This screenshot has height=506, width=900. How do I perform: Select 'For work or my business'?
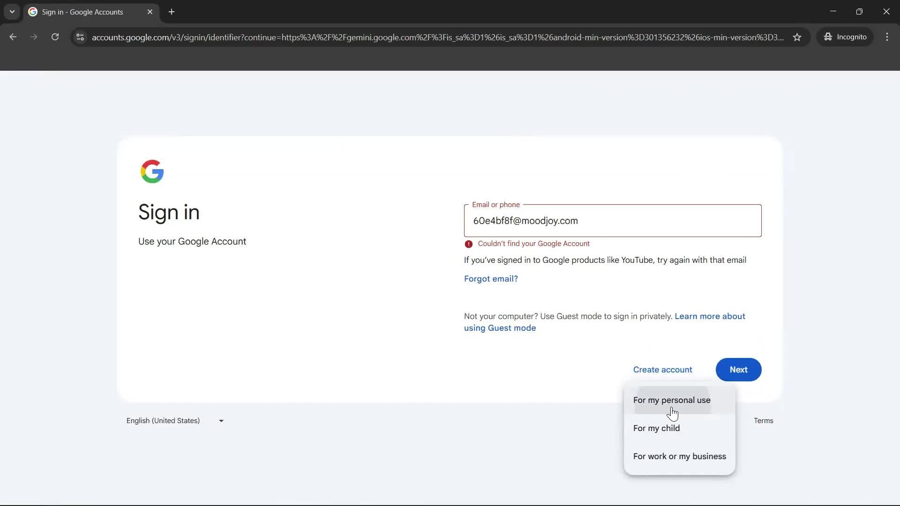click(679, 456)
